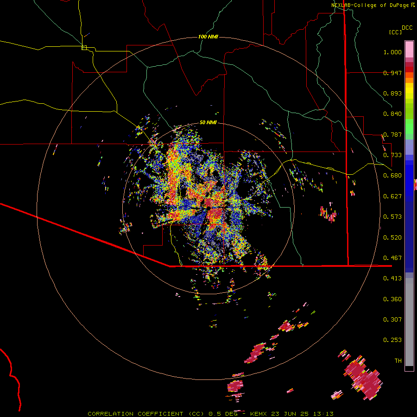Click the 0.787 scale value
Screen dimensions: 417x417
(392, 134)
